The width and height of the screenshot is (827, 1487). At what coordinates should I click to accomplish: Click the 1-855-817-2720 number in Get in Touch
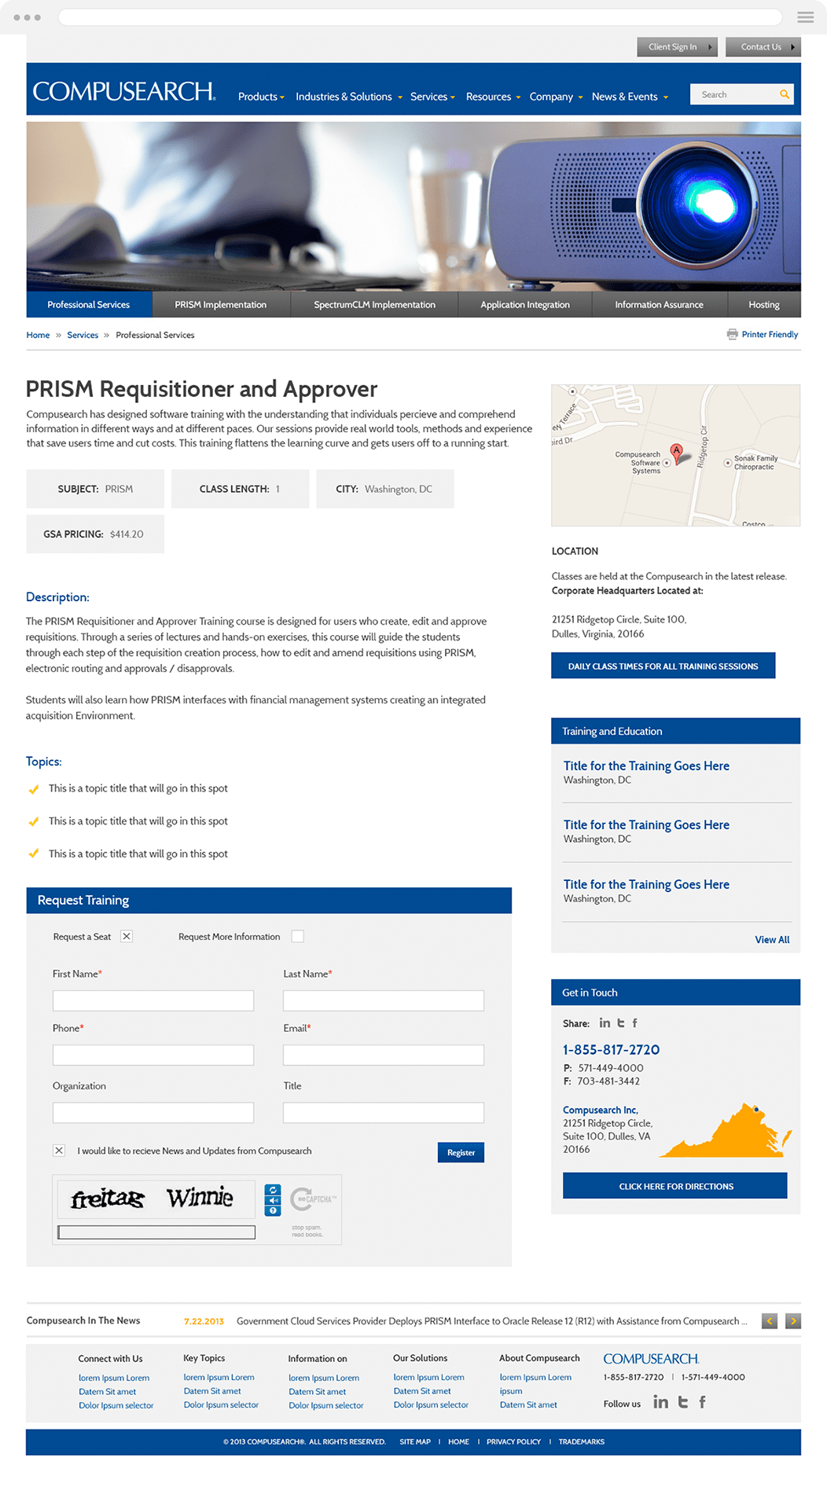[x=611, y=1050]
